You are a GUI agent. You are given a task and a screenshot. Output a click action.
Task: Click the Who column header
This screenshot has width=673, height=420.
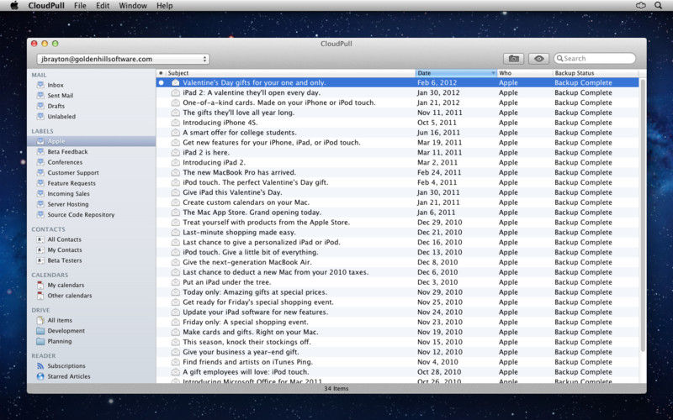point(524,73)
